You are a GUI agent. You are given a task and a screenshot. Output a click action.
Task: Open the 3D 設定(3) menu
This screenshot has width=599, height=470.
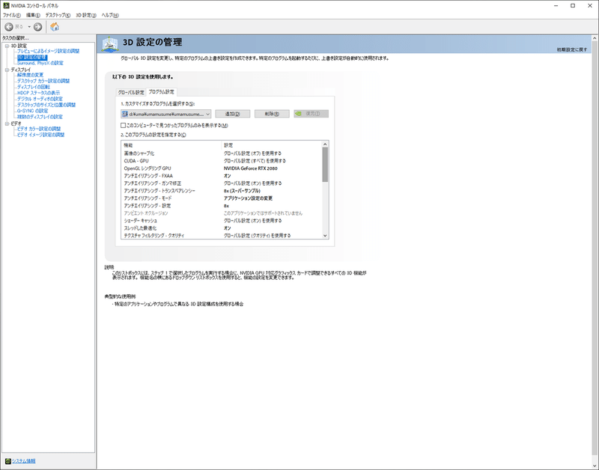[x=86, y=15]
